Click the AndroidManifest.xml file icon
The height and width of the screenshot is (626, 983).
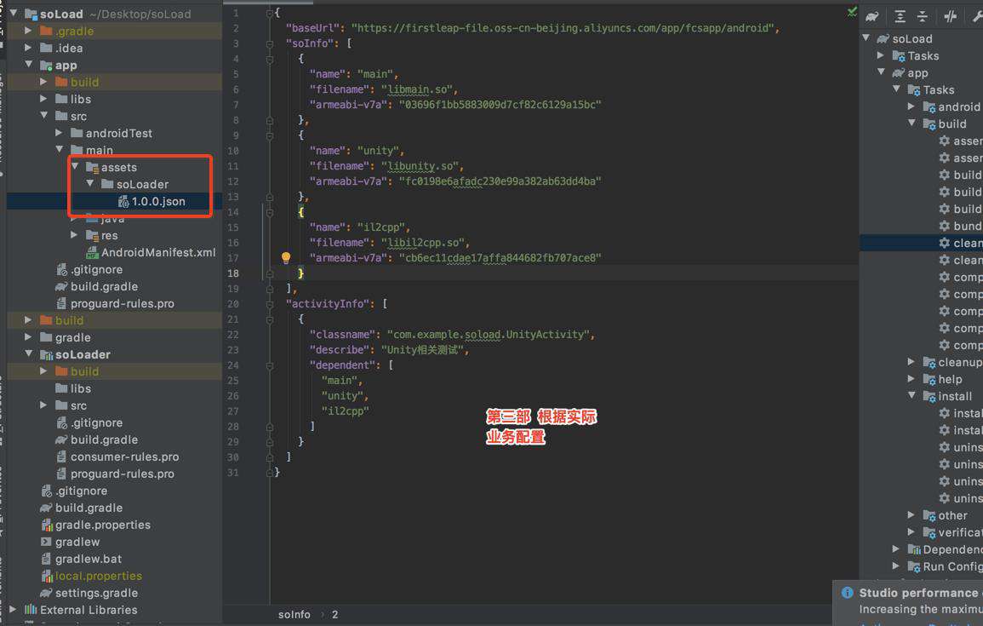pos(92,252)
